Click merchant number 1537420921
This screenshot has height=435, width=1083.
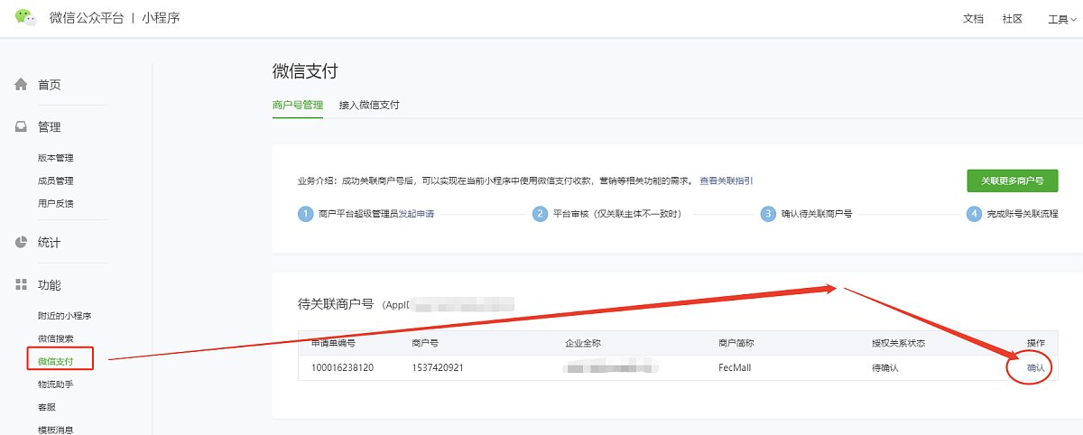438,368
